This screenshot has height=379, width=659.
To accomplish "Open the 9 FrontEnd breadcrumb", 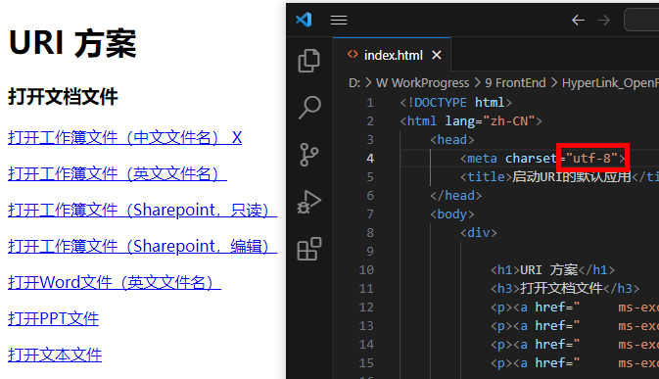I will point(515,83).
